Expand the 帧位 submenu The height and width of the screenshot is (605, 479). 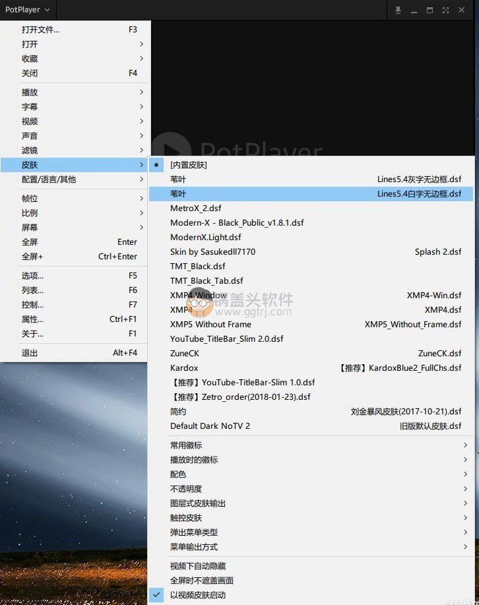pyautogui.click(x=75, y=199)
